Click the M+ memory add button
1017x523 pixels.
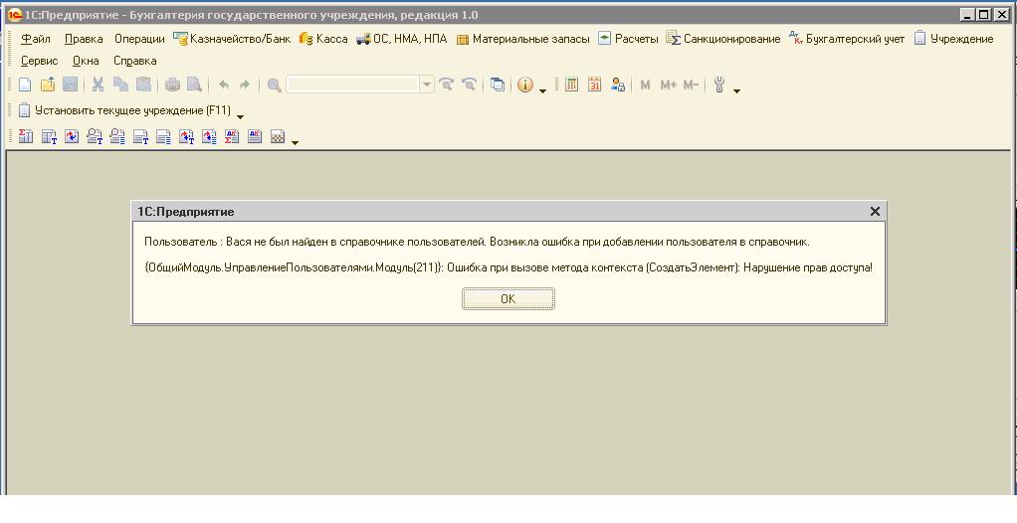coord(668,85)
